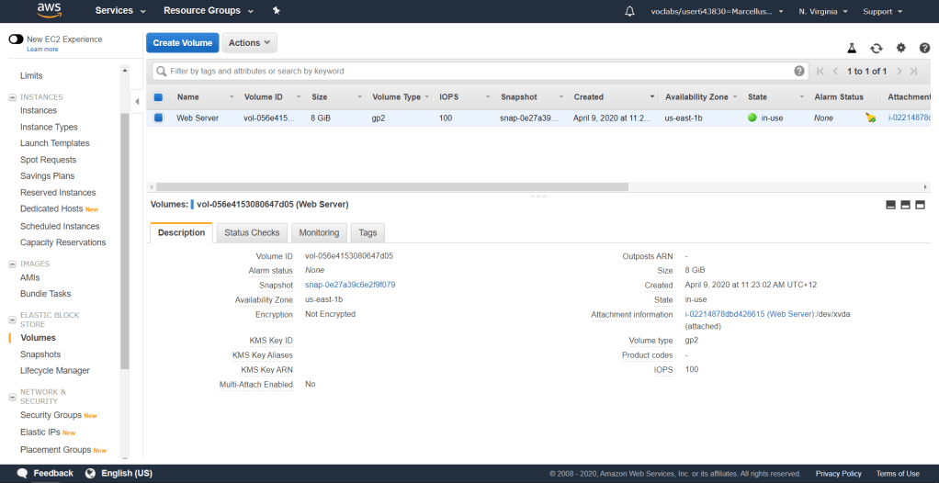Click the alarm status icon in row
This screenshot has width=939, height=483.
pos(870,118)
